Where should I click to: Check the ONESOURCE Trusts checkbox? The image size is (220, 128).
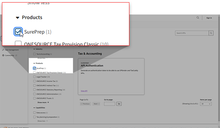(x=34, y=98)
